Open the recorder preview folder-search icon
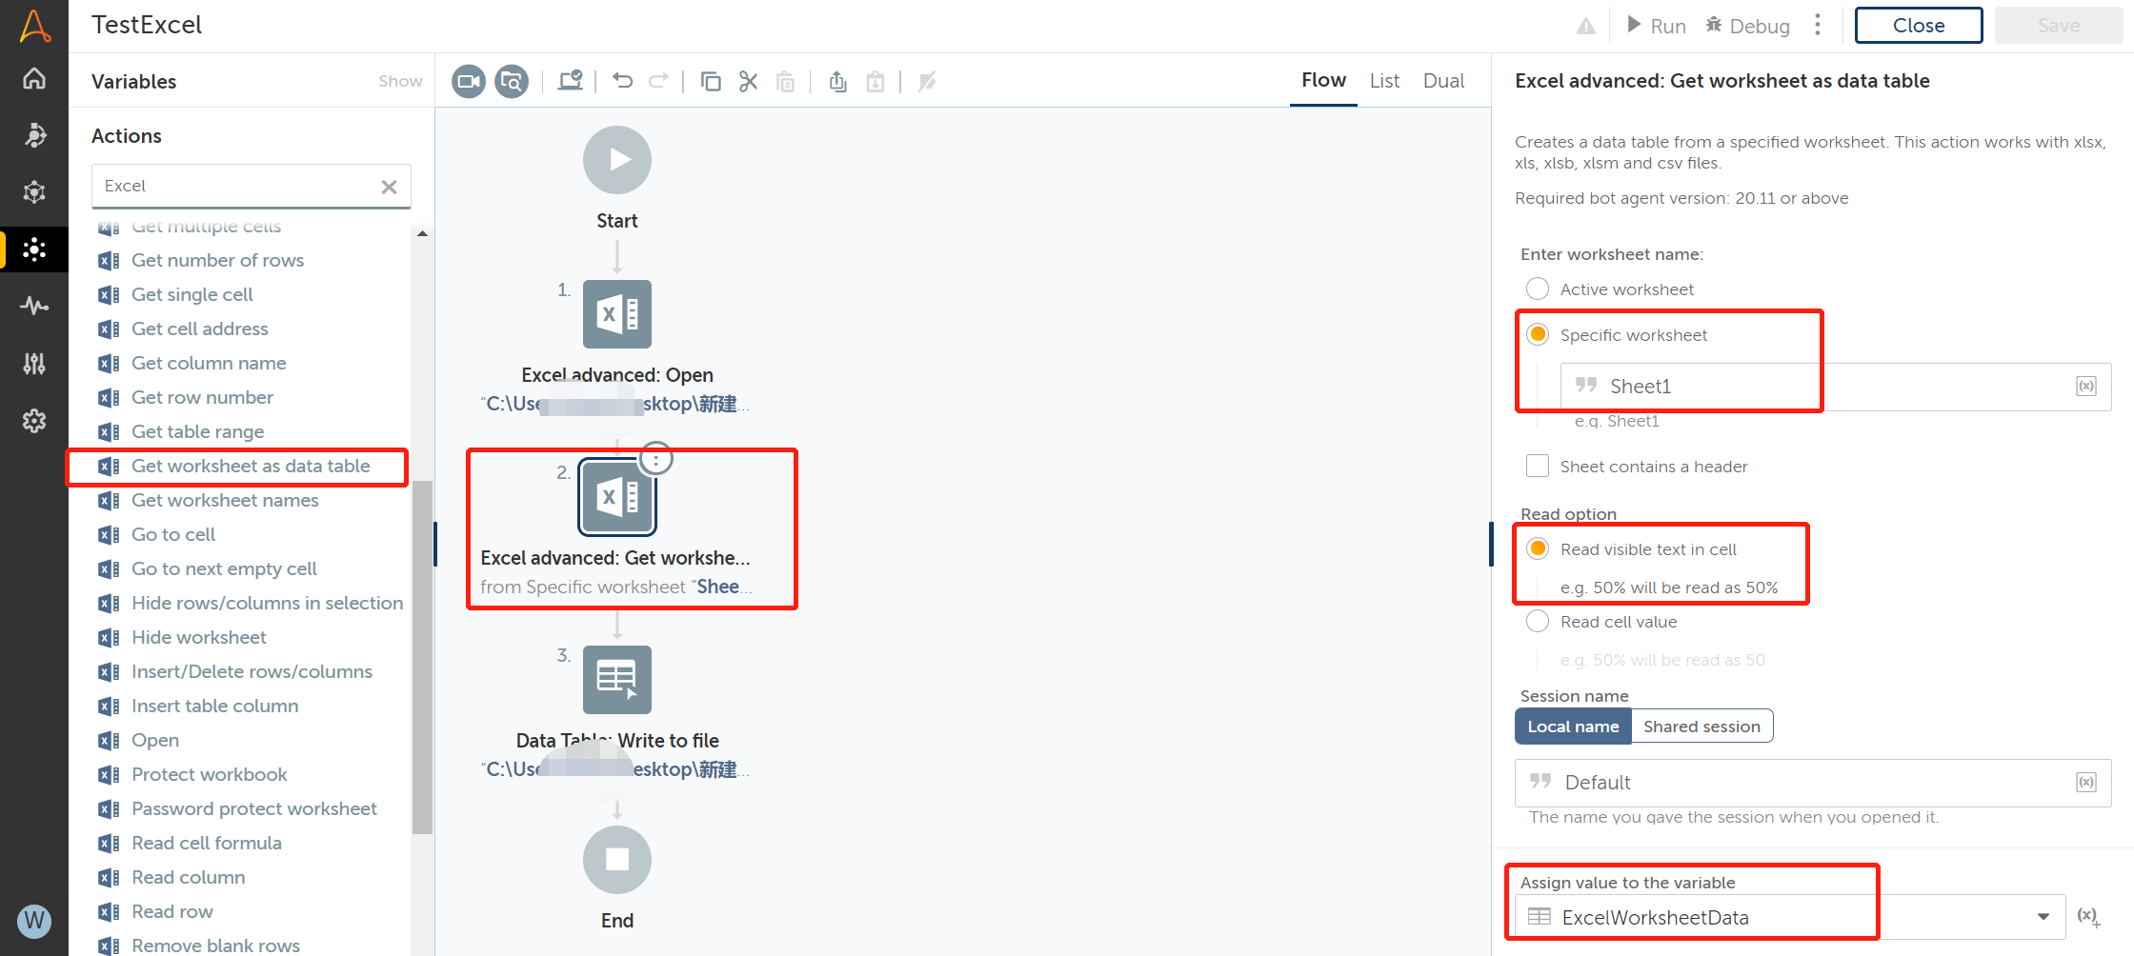The height and width of the screenshot is (956, 2134). coord(512,81)
